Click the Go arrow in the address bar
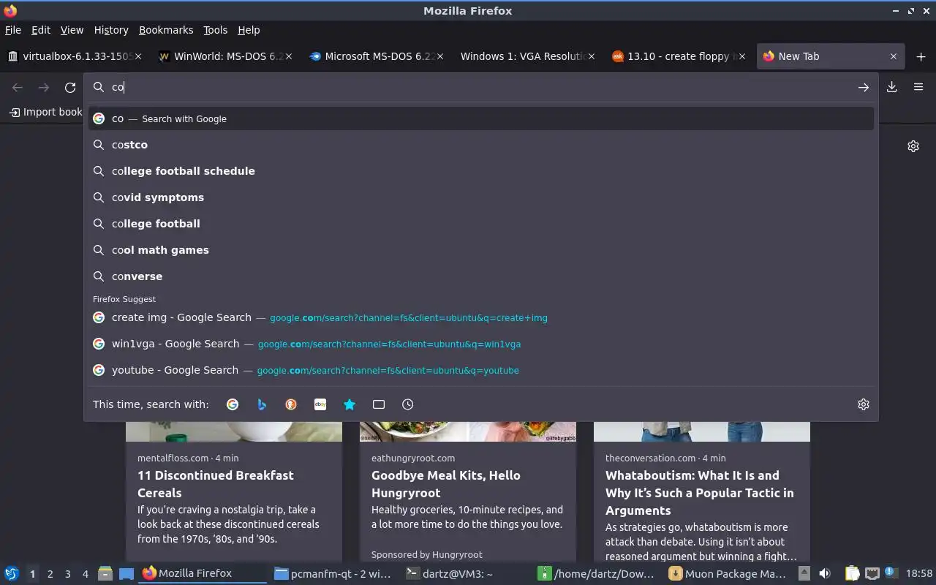Screen dimensions: 936x585 pyautogui.click(x=864, y=87)
